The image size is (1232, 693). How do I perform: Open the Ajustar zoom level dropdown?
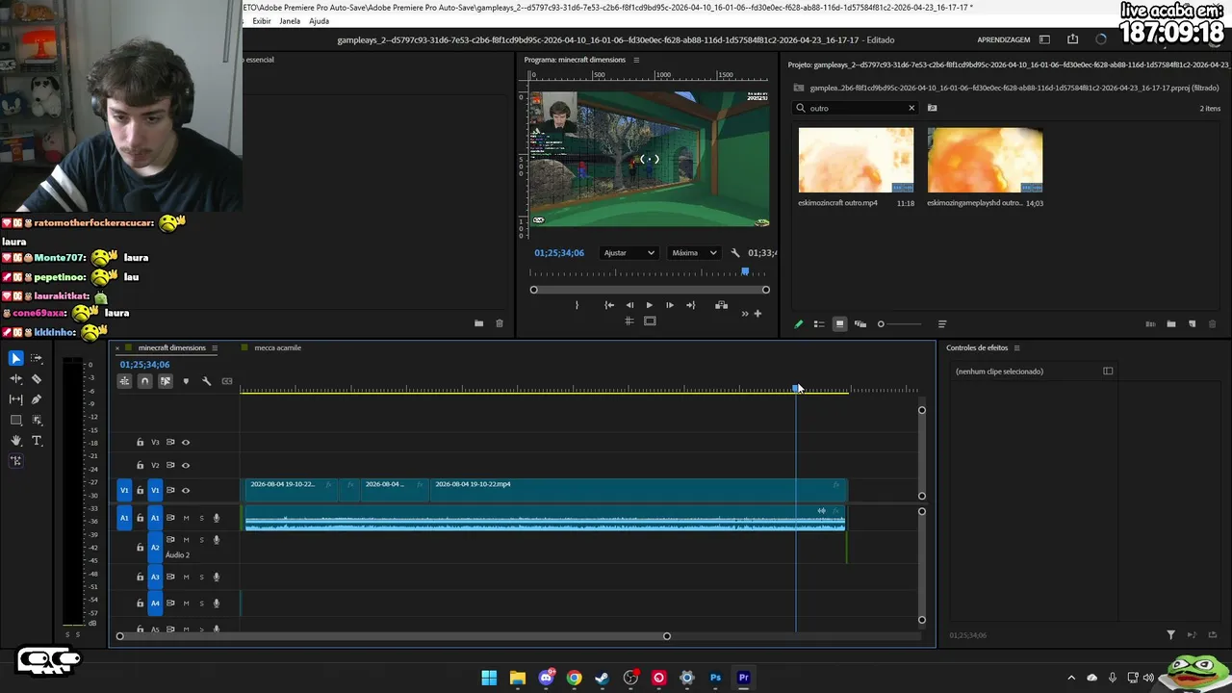click(629, 253)
